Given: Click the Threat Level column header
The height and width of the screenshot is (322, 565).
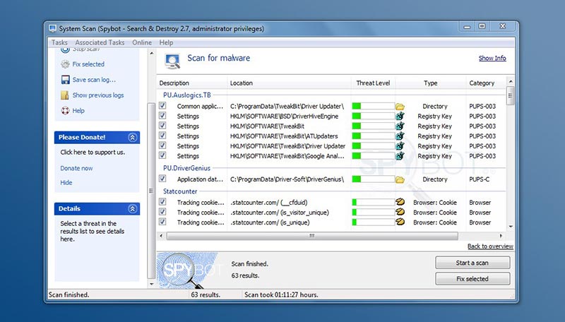Looking at the screenshot, I should coord(373,83).
